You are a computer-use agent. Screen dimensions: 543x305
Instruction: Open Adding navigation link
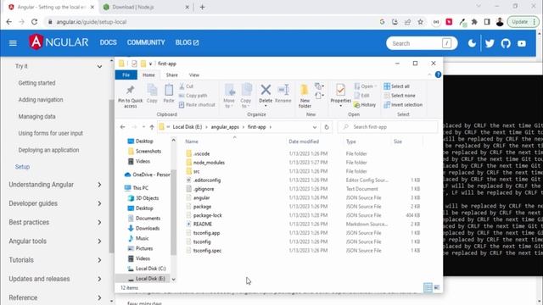coord(41,100)
